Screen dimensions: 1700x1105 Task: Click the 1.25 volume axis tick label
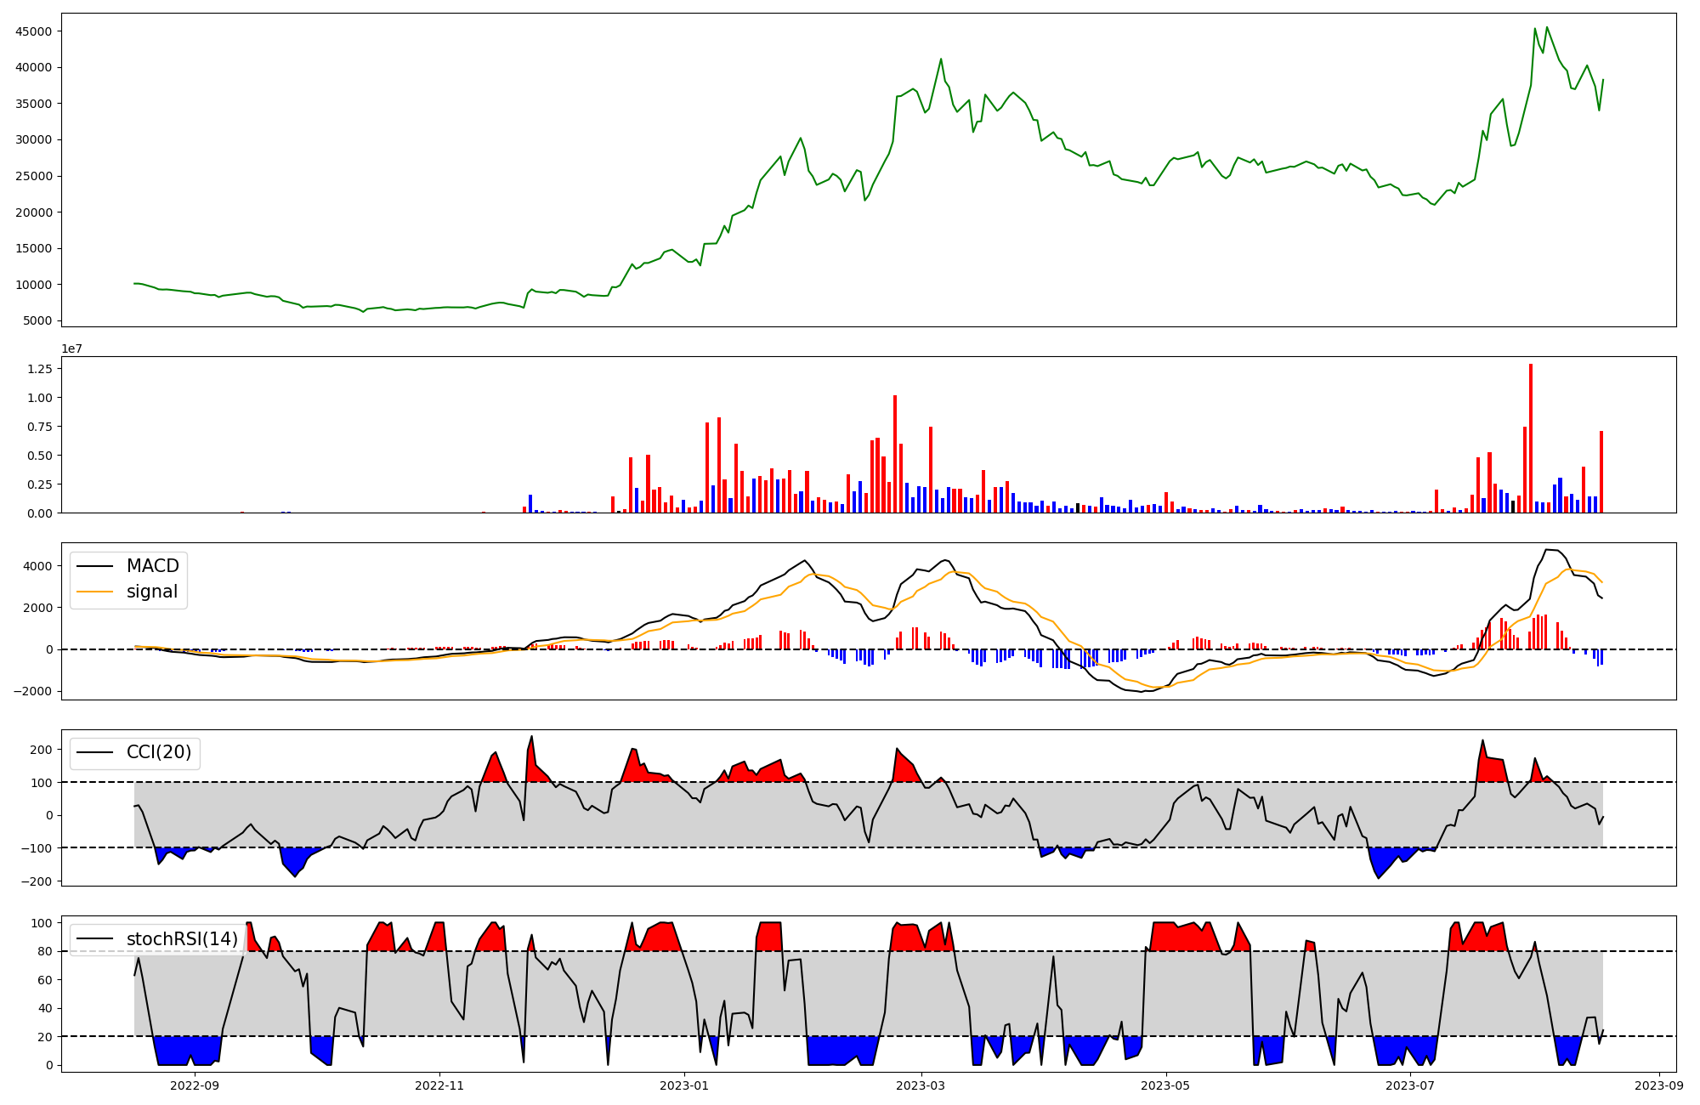point(40,369)
